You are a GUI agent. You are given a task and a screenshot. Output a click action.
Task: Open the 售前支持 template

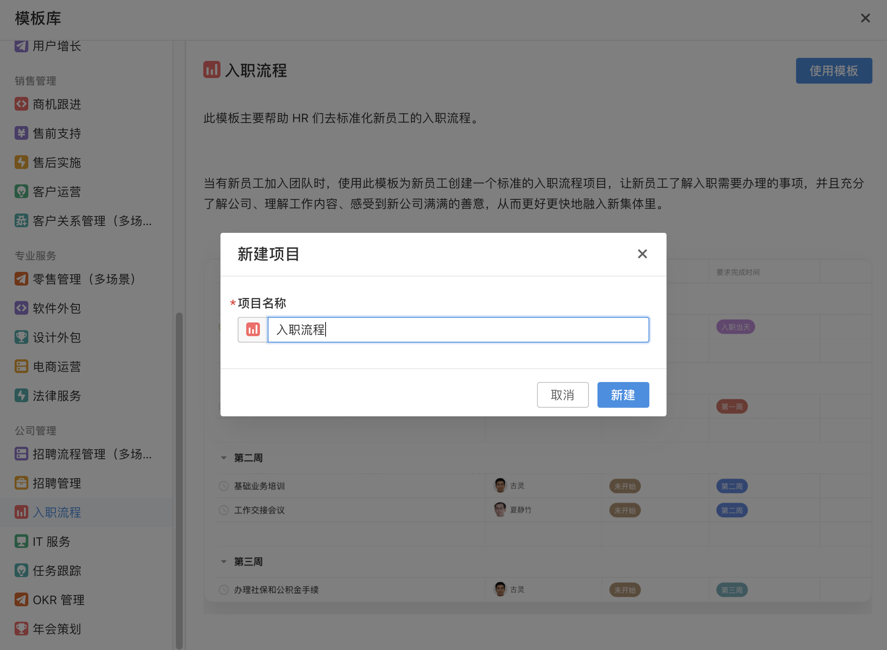(x=57, y=133)
